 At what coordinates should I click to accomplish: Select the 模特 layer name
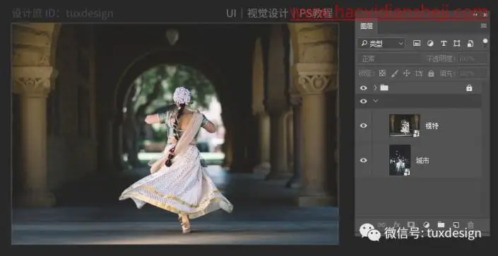click(432, 126)
